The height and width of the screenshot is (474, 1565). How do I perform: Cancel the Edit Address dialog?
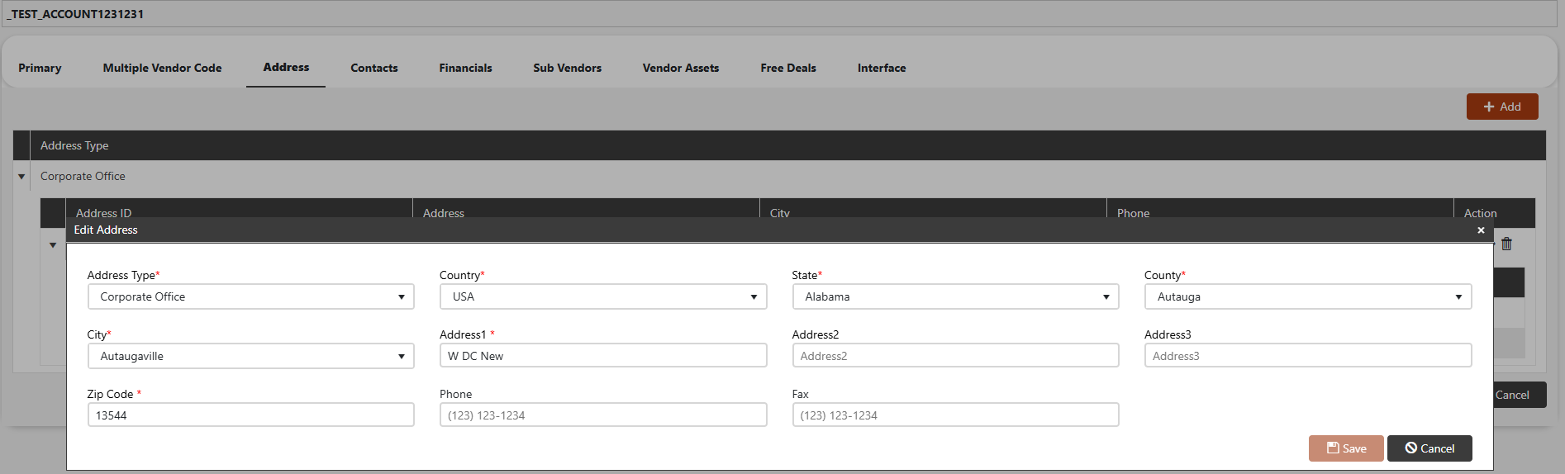[x=1429, y=448]
